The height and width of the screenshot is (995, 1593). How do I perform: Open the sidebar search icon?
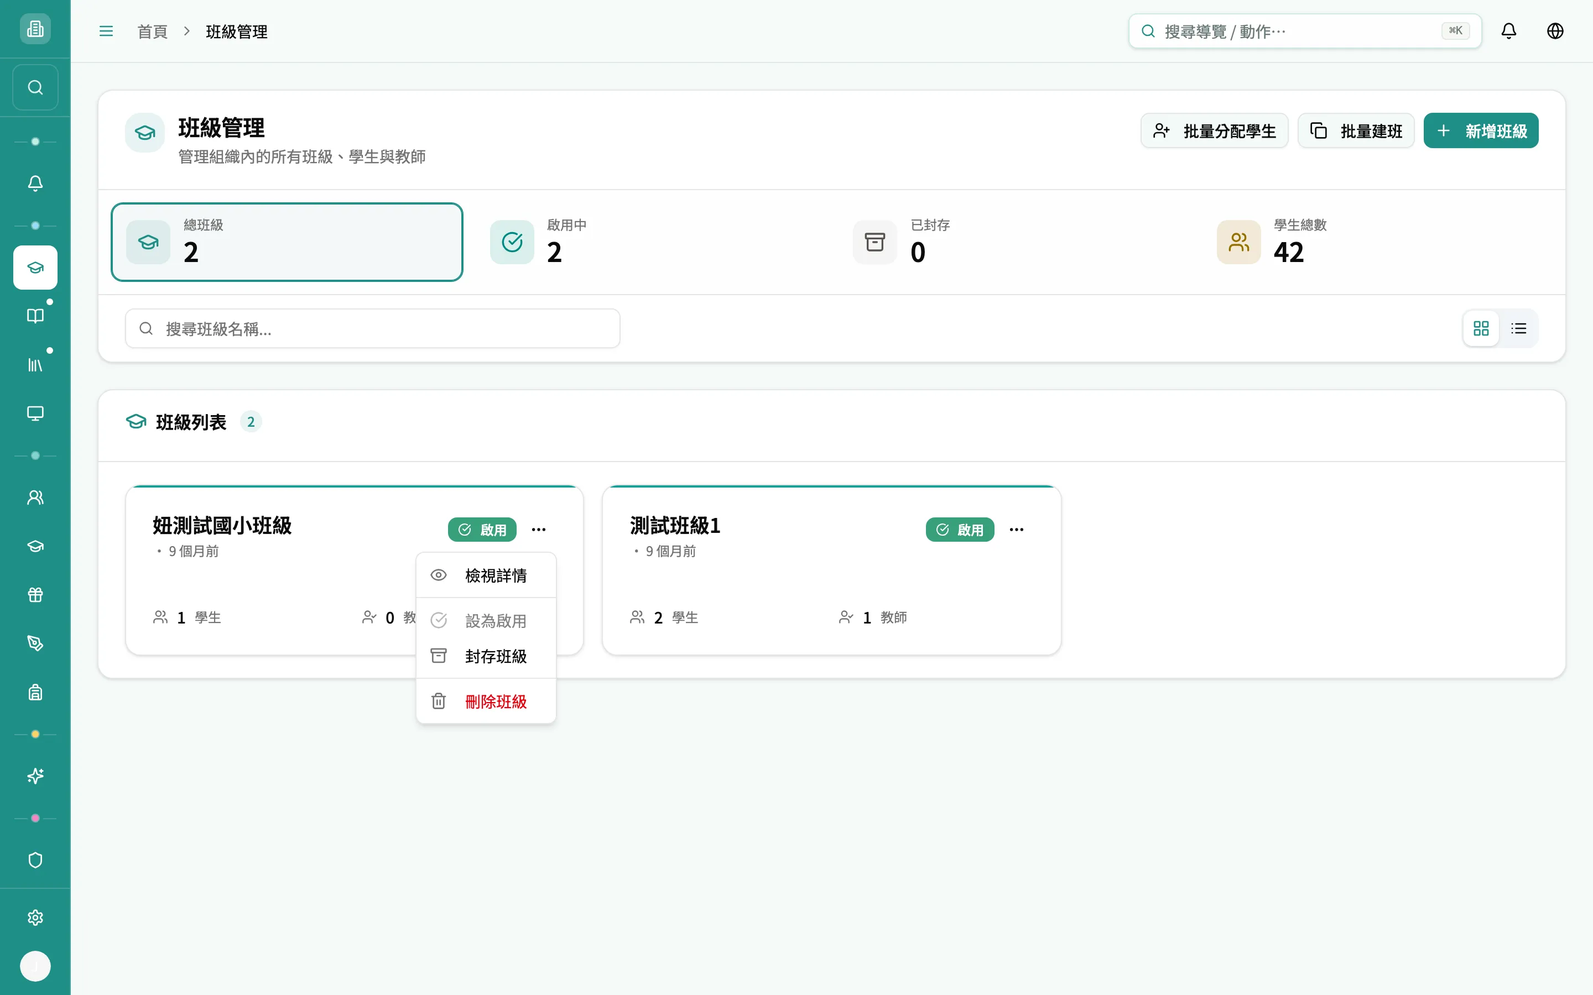[x=35, y=87]
